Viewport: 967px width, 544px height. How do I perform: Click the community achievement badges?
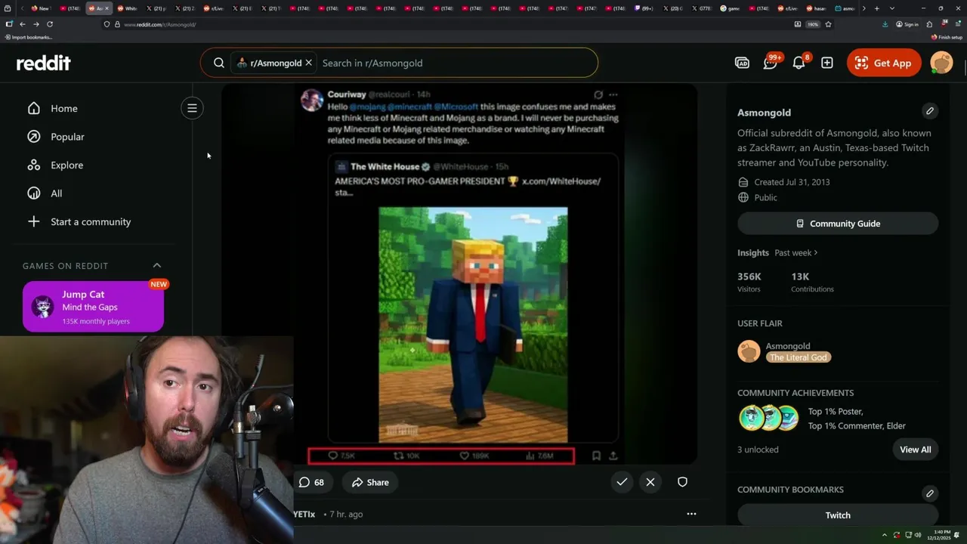tap(768, 418)
